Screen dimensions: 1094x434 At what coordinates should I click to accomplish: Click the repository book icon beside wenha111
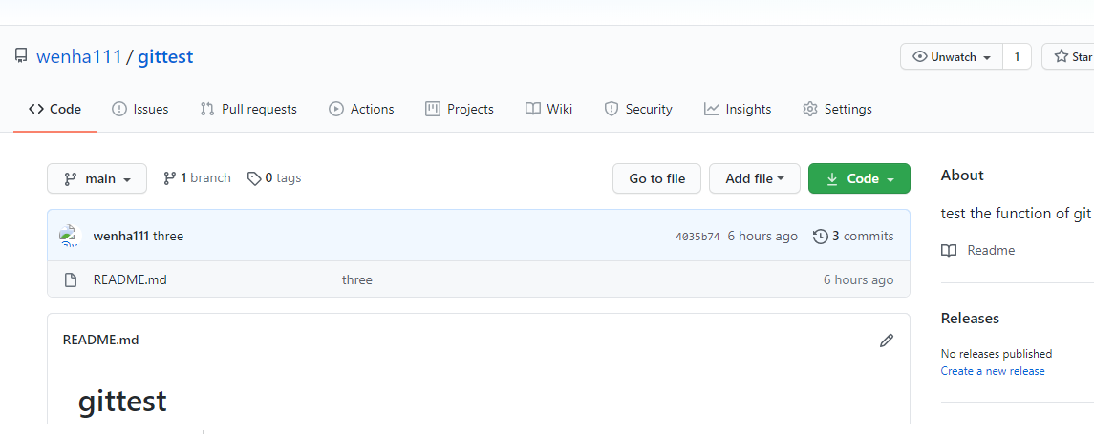(21, 56)
